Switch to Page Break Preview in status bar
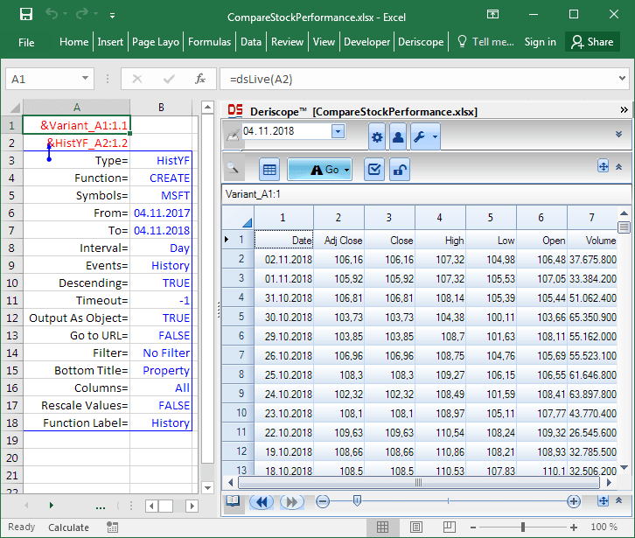The image size is (635, 538). tap(451, 527)
